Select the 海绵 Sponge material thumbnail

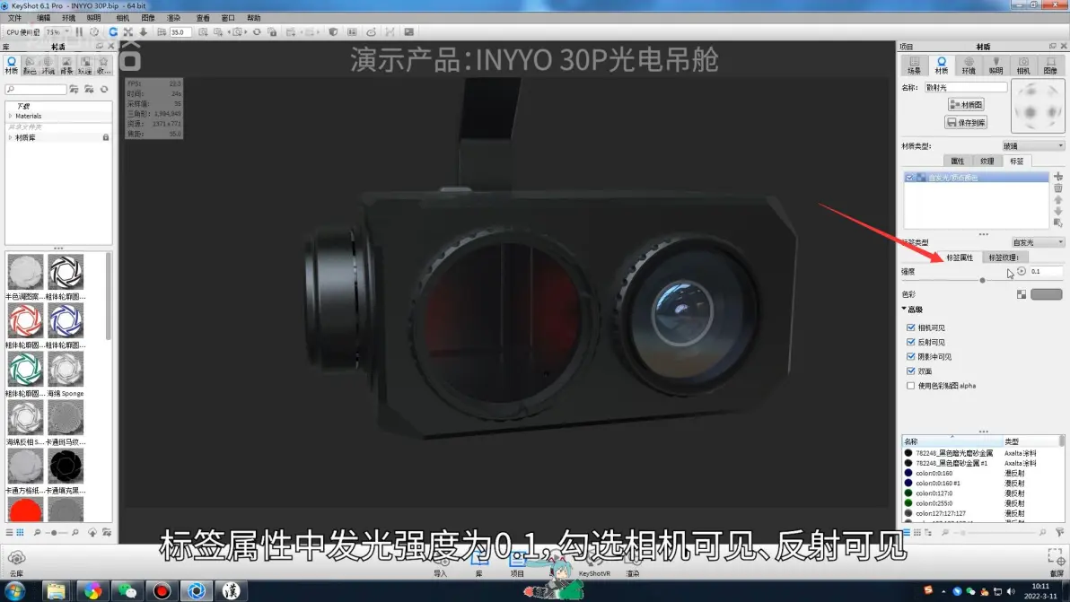(66, 369)
